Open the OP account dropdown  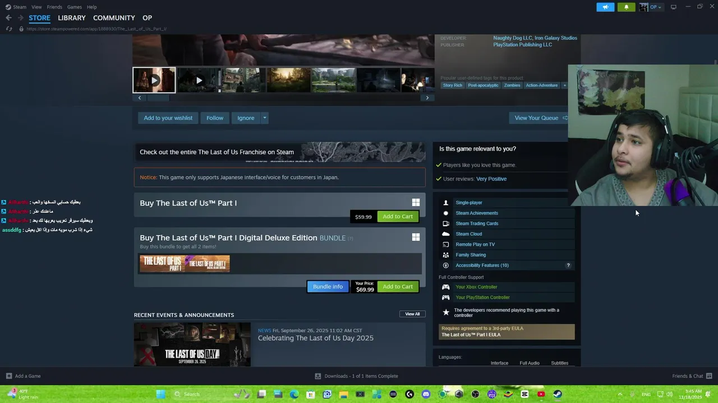click(651, 7)
